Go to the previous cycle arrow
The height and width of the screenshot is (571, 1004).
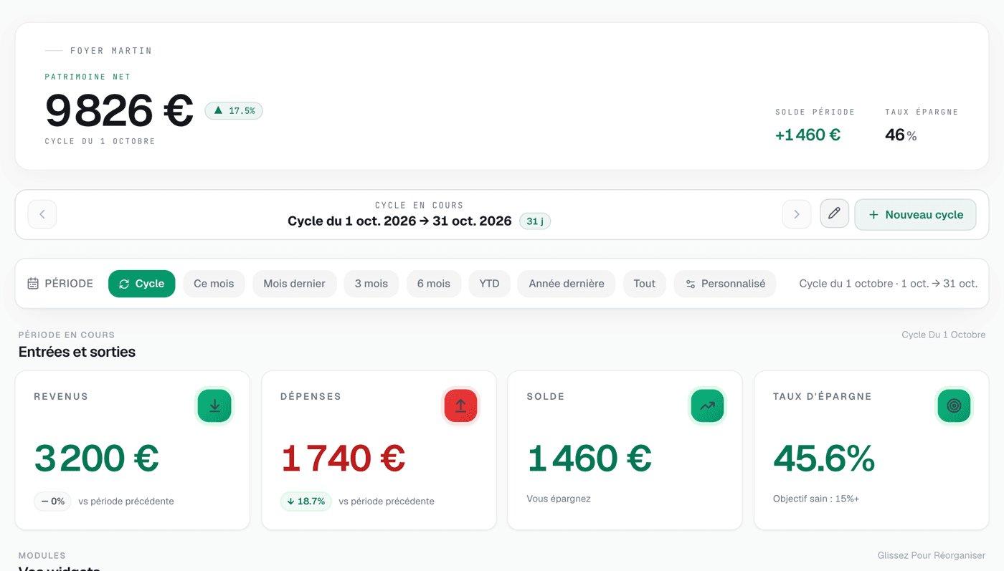(x=42, y=214)
